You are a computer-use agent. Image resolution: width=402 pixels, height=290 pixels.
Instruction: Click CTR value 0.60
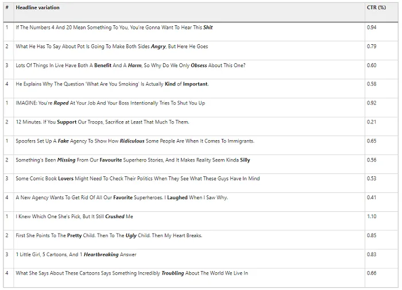point(372,65)
